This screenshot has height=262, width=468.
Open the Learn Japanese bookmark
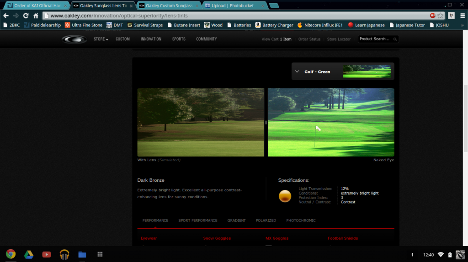[x=366, y=25]
